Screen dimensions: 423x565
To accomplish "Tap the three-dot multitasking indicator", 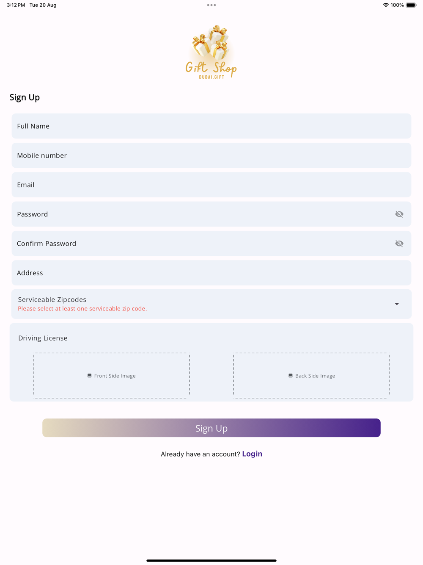I will [x=211, y=5].
